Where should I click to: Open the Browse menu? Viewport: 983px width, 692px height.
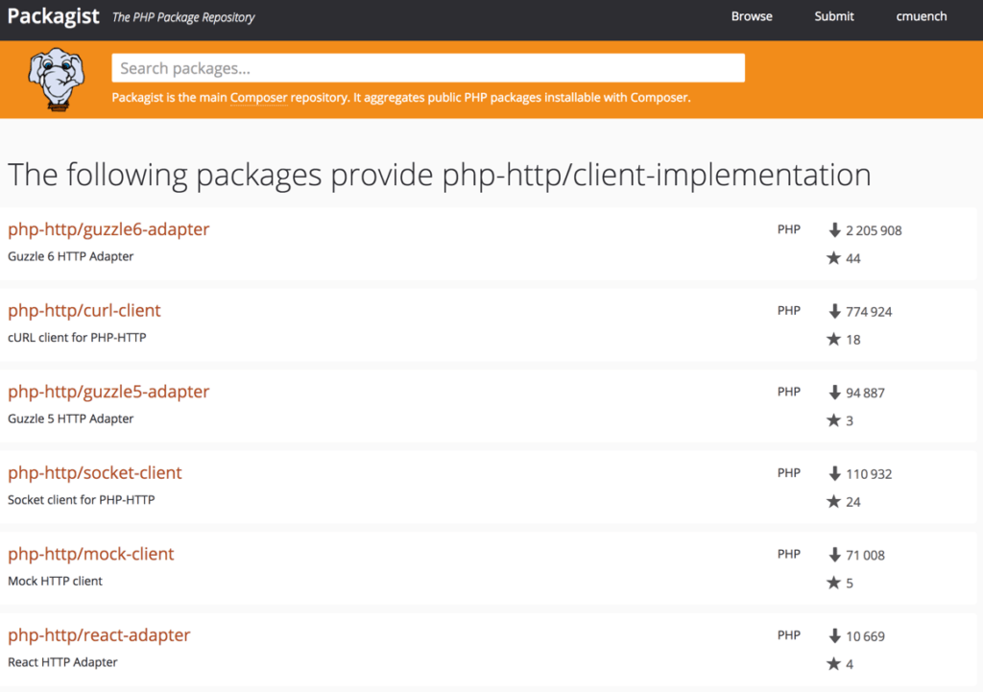tap(752, 15)
